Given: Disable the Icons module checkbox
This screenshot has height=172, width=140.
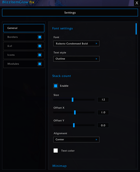Looking at the screenshot, I should (40, 55).
